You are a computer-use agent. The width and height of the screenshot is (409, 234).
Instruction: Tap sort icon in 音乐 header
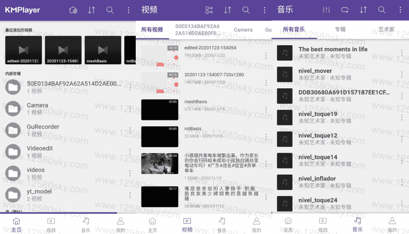[x=363, y=10]
